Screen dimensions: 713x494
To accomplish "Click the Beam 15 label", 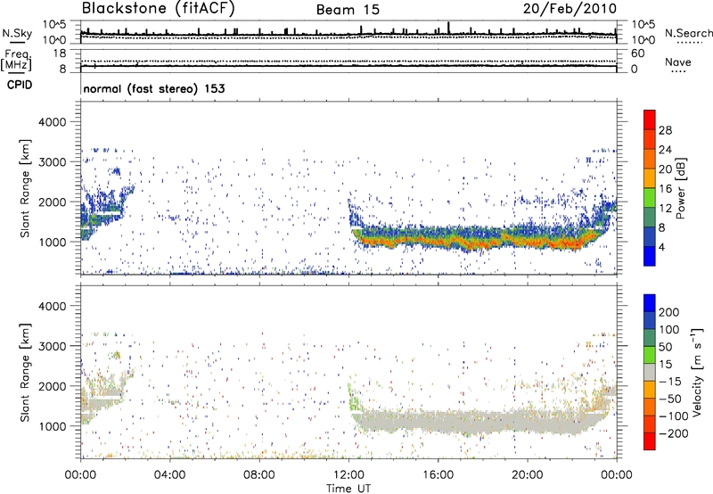I will pos(348,10).
